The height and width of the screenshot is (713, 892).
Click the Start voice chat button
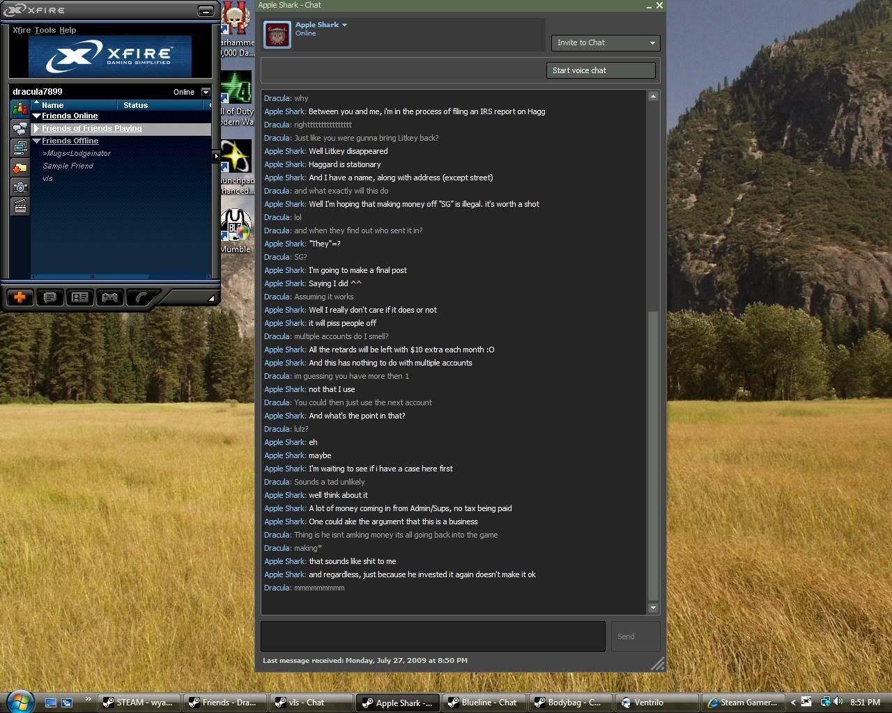click(x=601, y=70)
